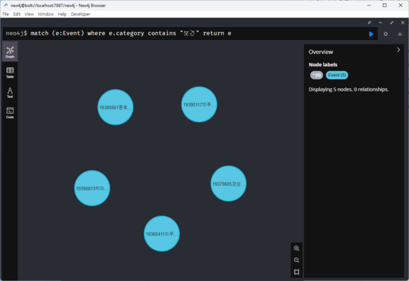Show the Code result view
The height and width of the screenshot is (281, 409).
click(10, 112)
